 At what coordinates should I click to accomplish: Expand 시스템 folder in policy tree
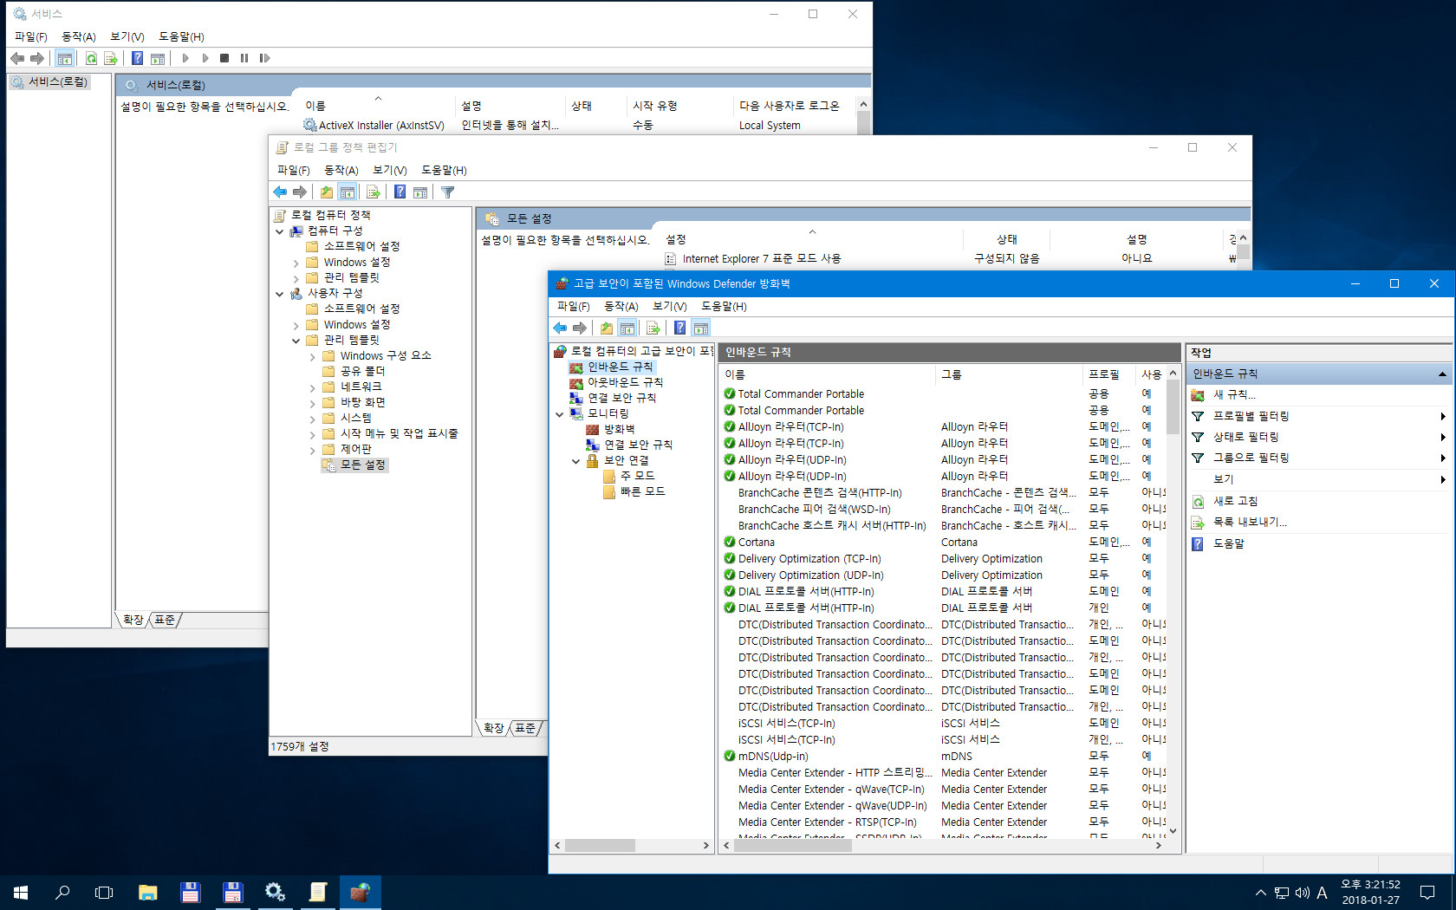coord(312,419)
